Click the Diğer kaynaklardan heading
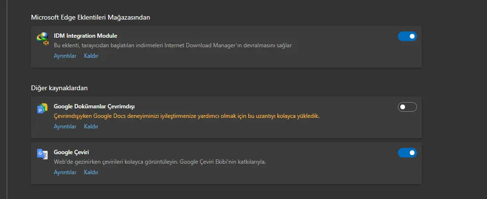 (59, 88)
